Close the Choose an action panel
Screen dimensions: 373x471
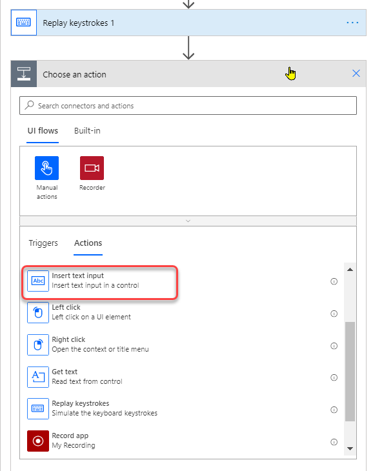[x=356, y=74]
